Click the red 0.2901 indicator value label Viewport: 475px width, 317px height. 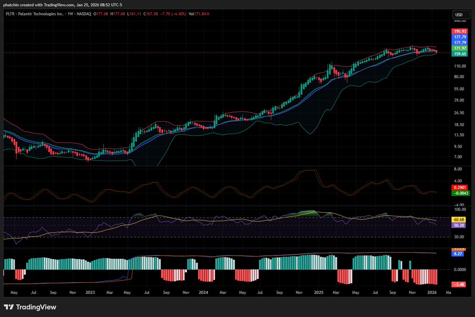(459, 188)
